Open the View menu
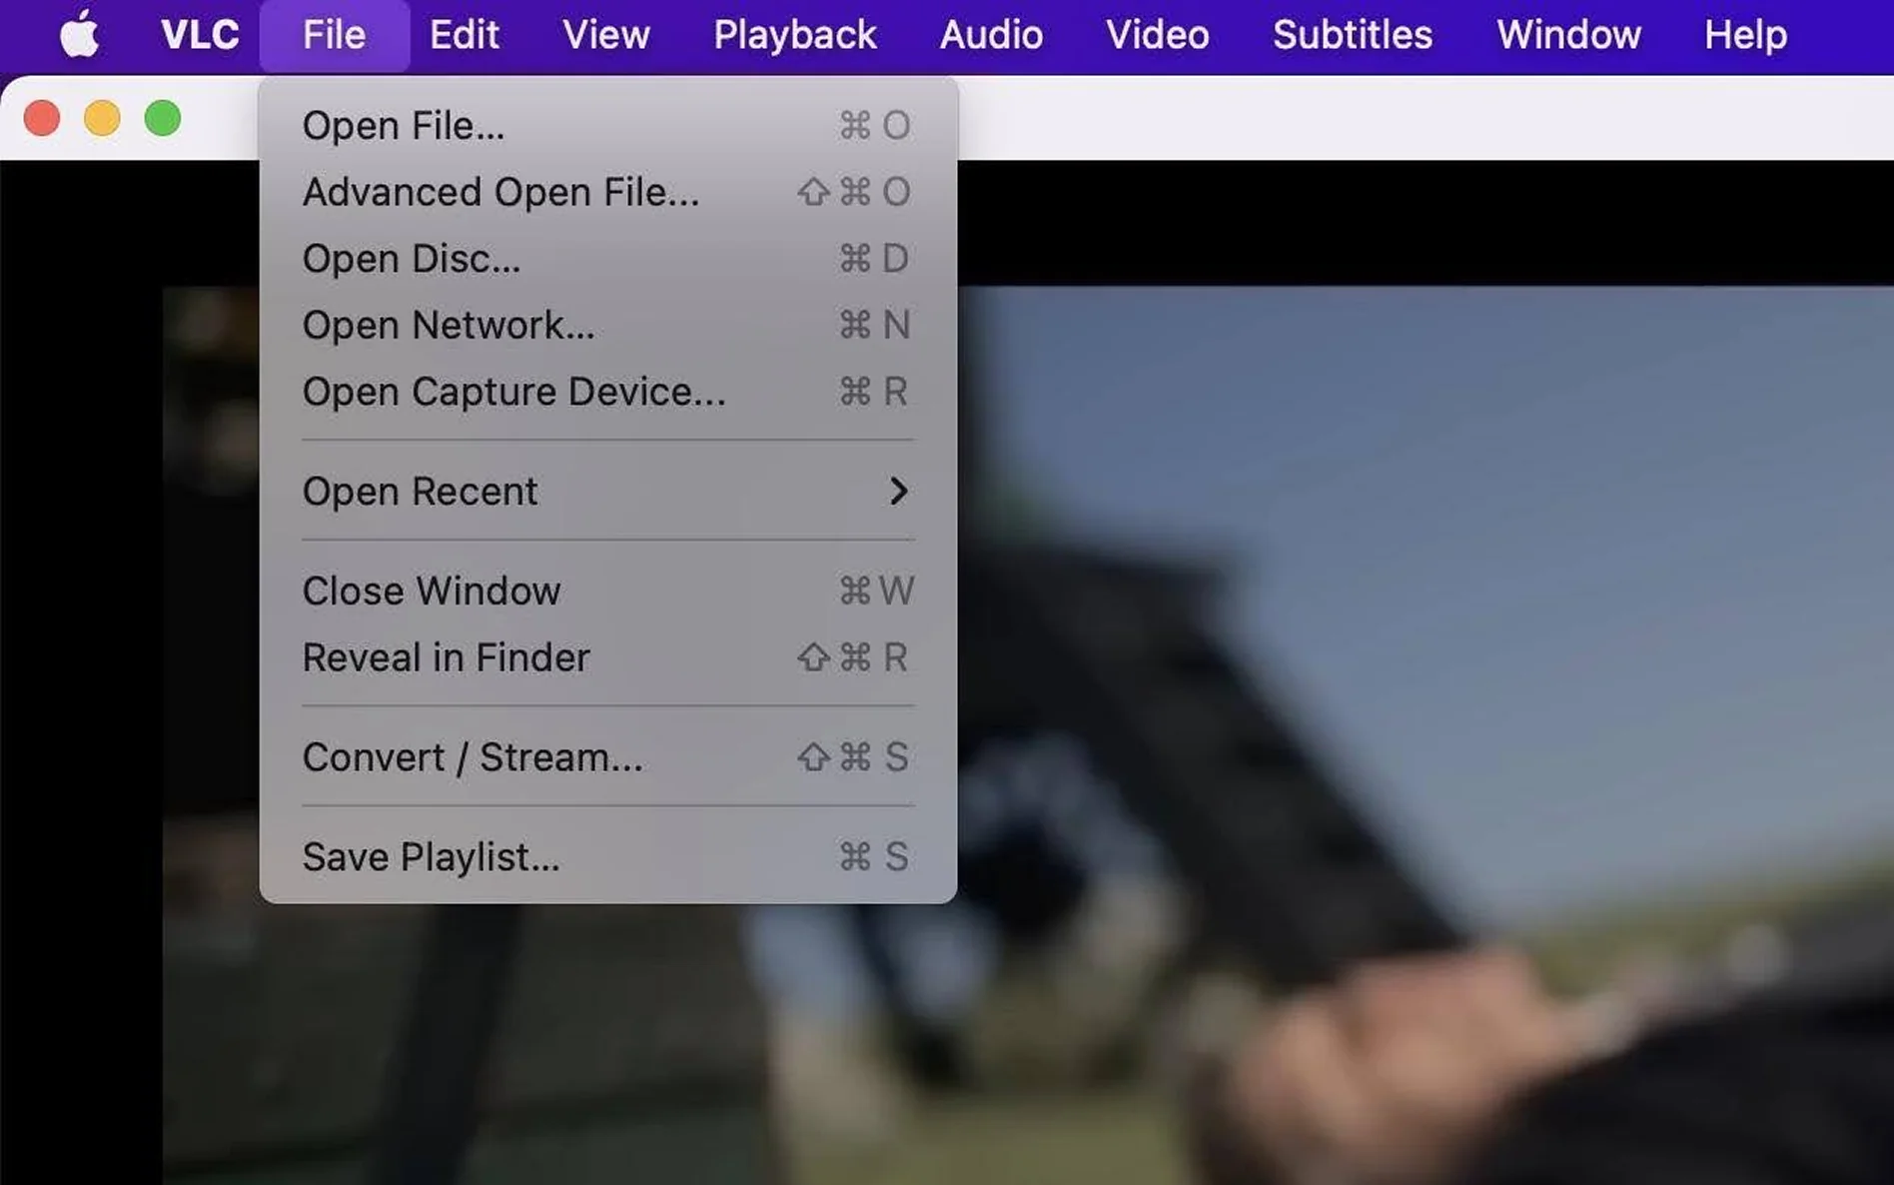Image resolution: width=1894 pixels, height=1185 pixels. pyautogui.click(x=606, y=35)
